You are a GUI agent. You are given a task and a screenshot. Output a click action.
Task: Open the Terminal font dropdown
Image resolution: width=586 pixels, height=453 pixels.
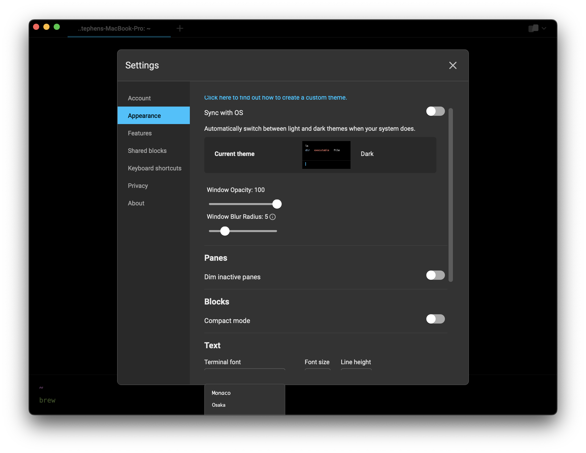point(245,369)
